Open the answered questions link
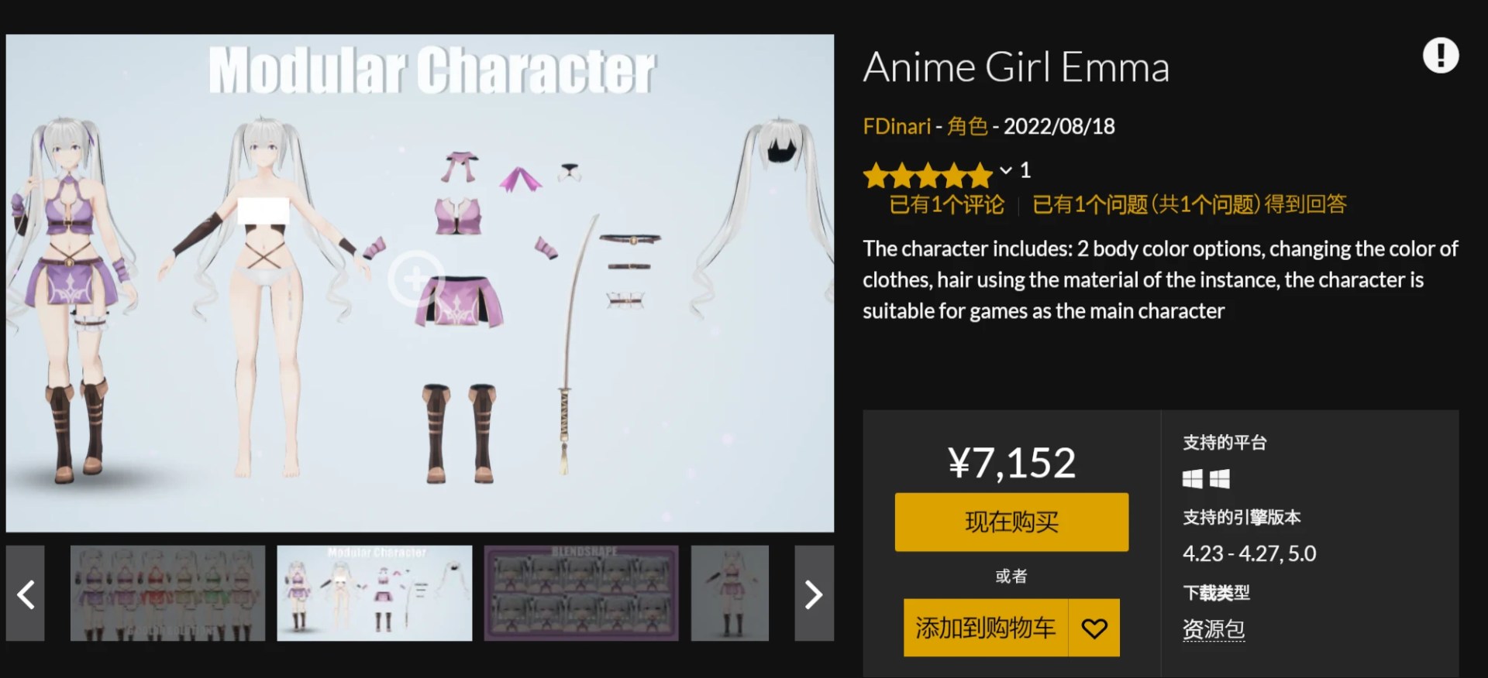The width and height of the screenshot is (1488, 678). [1190, 204]
